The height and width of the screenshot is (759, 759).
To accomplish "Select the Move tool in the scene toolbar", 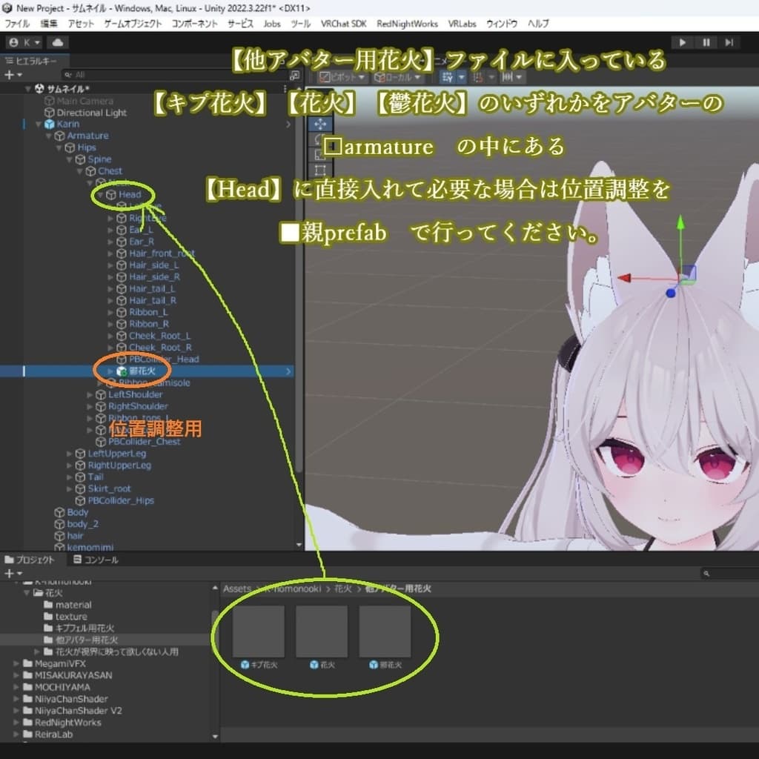I will (319, 123).
